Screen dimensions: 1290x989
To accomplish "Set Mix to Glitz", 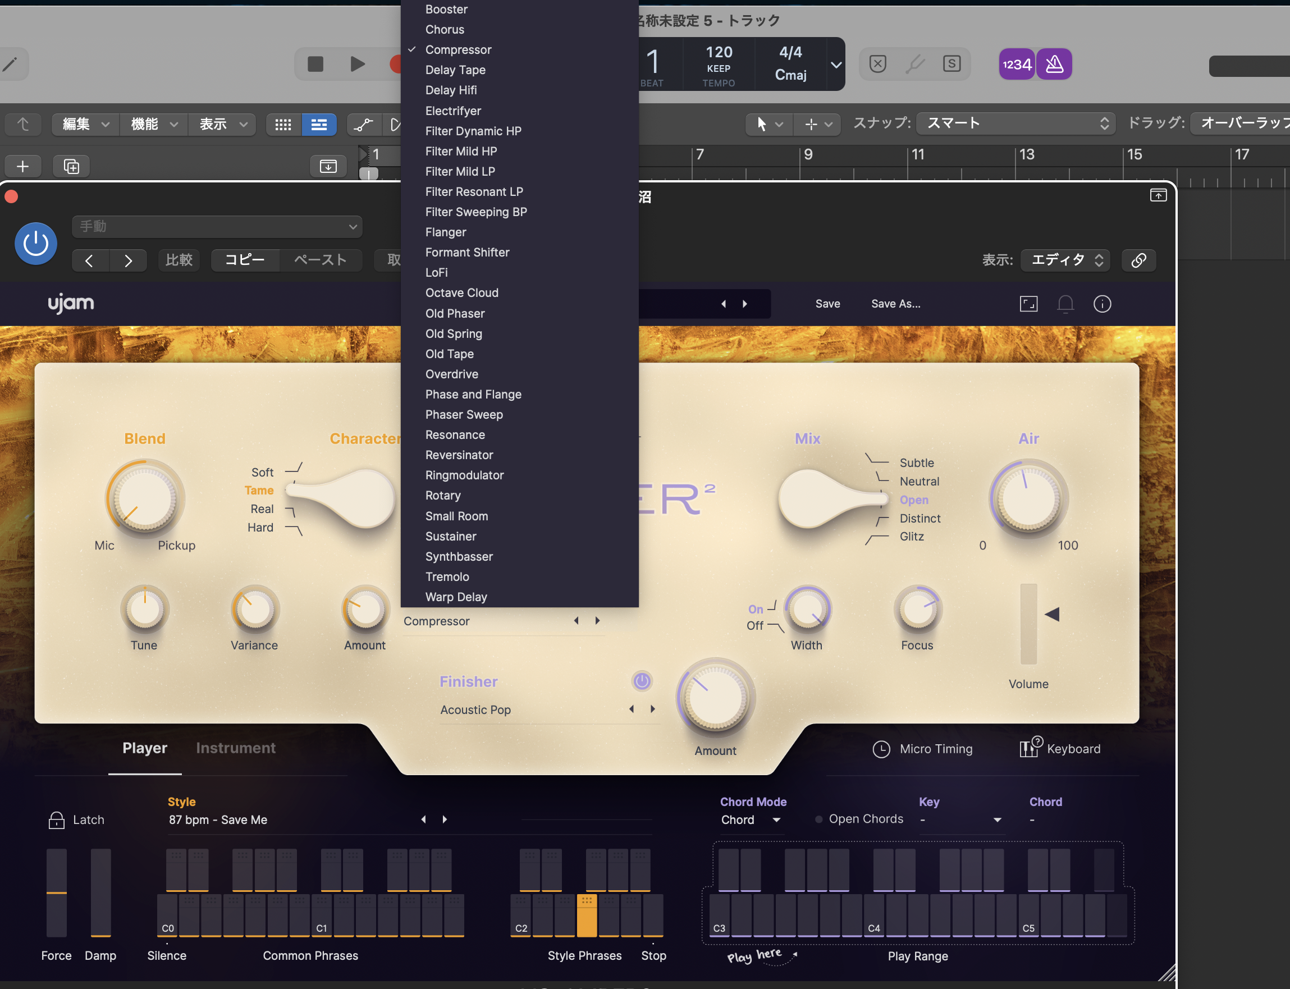I will pyautogui.click(x=912, y=536).
